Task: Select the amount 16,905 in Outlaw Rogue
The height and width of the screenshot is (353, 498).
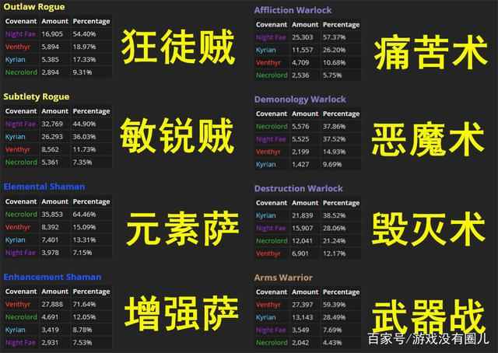Action: click(x=52, y=34)
